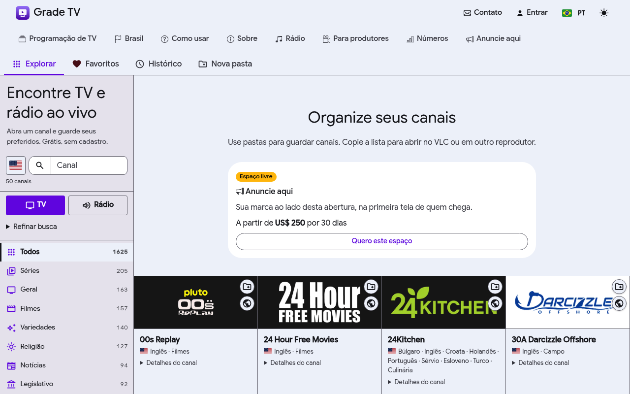Add 24Kitchen to a folder
This screenshot has height=394, width=630.
click(495, 287)
